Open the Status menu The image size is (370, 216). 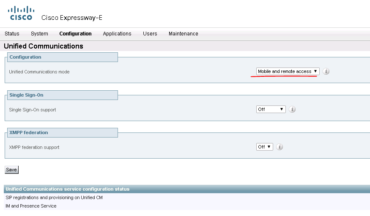coord(12,34)
